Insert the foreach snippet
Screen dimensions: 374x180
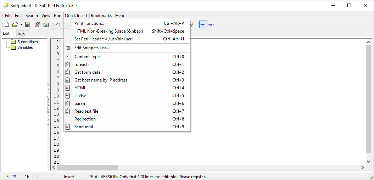pyautogui.click(x=127, y=64)
